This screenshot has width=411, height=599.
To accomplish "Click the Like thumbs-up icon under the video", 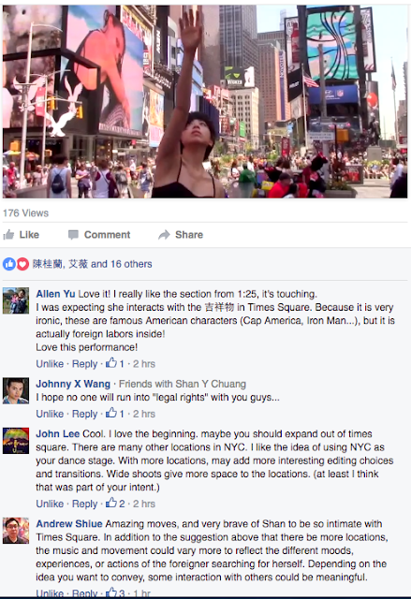I will [8, 235].
